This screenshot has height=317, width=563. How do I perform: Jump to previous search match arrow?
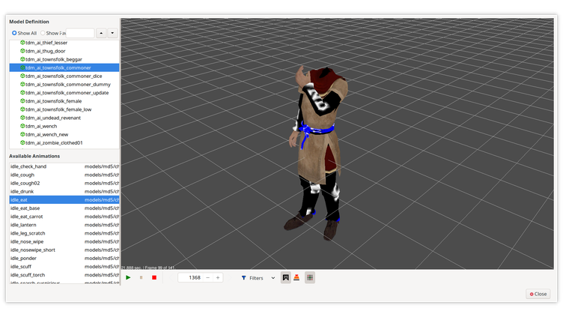pyautogui.click(x=101, y=33)
